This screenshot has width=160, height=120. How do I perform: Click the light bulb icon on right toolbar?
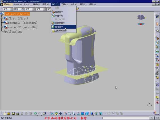(x=157, y=98)
